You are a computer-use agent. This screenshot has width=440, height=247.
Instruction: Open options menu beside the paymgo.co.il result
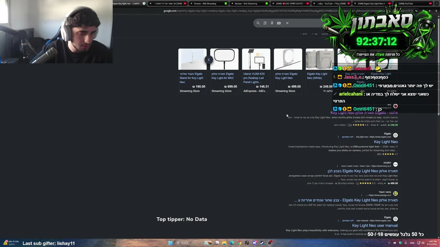(362, 195)
